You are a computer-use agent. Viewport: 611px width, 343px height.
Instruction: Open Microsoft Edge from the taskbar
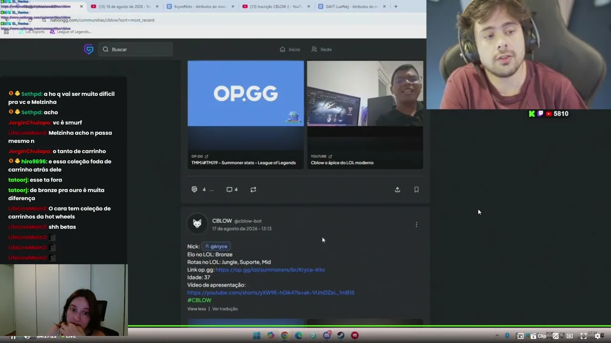[x=298, y=335]
